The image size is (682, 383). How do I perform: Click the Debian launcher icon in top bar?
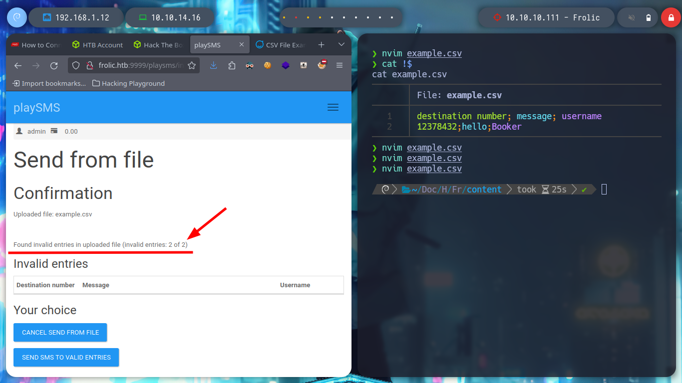click(x=16, y=17)
